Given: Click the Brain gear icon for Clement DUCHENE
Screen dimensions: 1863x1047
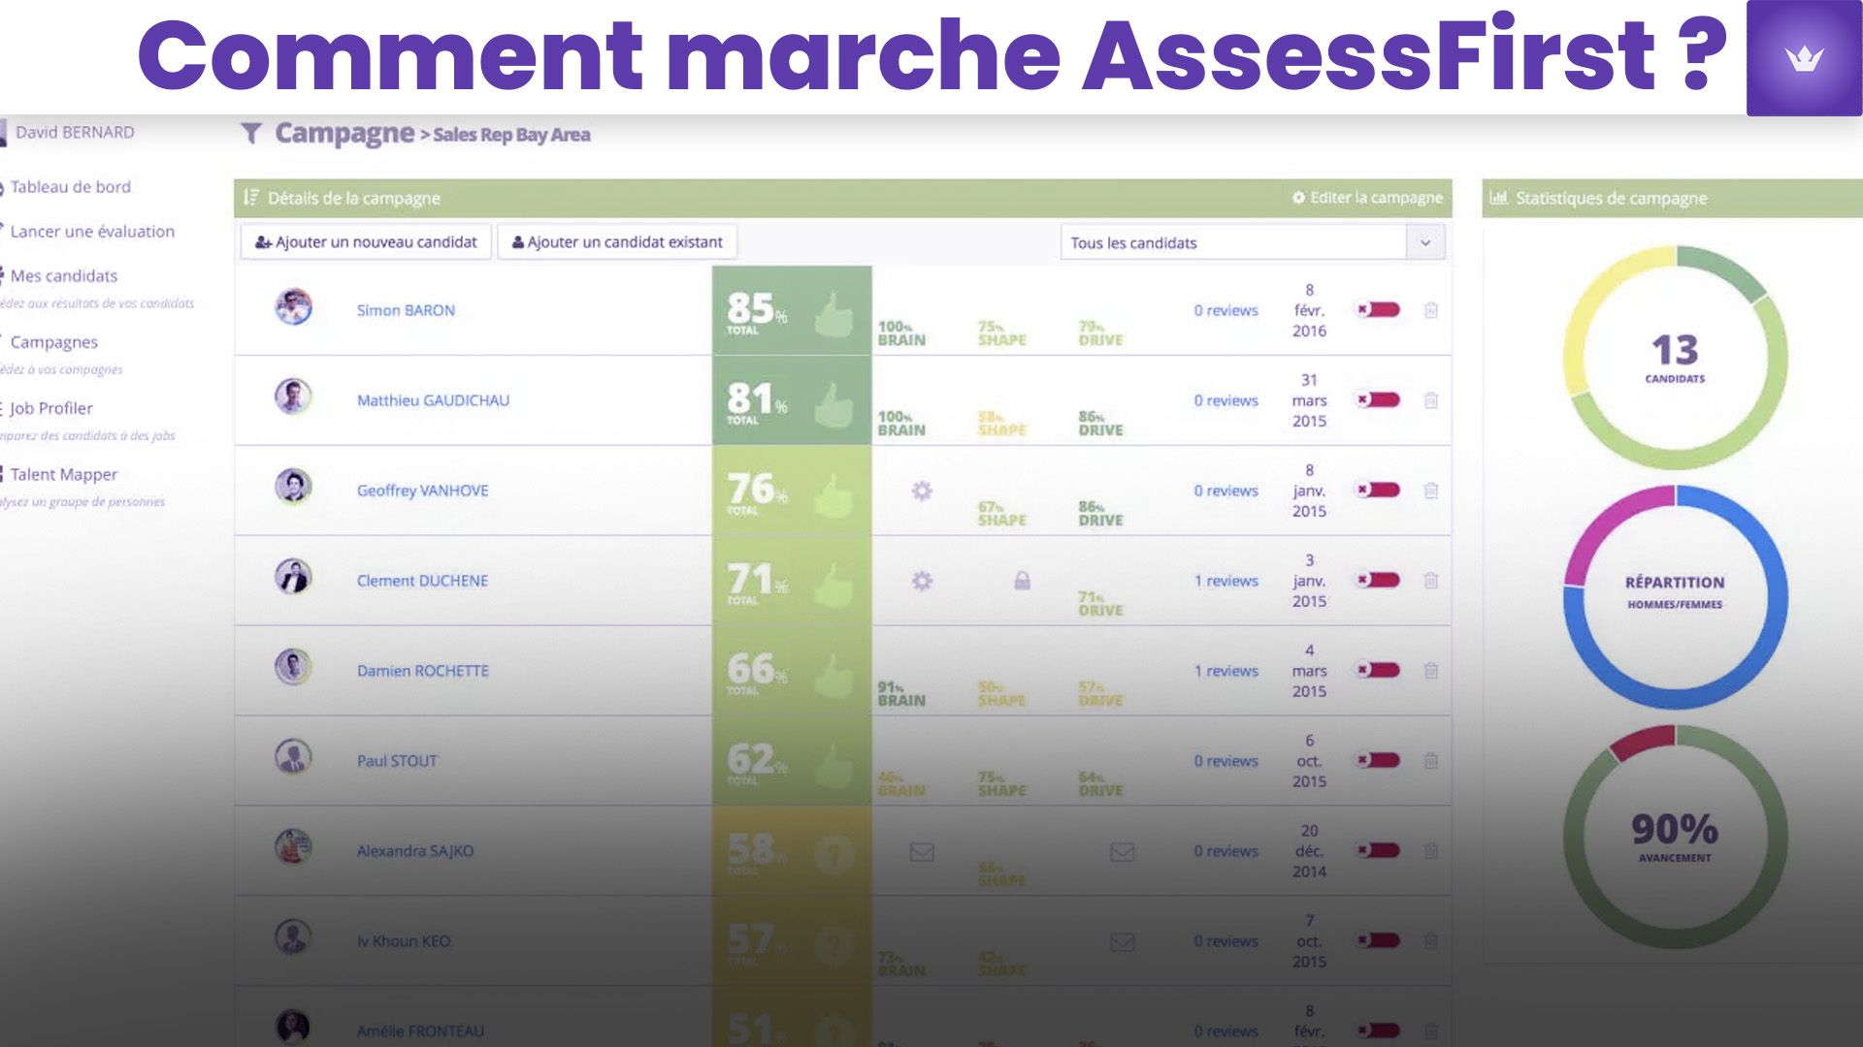Looking at the screenshot, I should (922, 581).
